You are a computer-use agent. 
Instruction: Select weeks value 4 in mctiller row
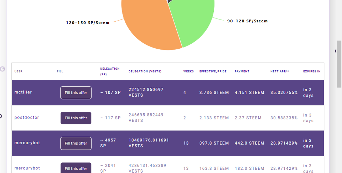pyautogui.click(x=185, y=92)
